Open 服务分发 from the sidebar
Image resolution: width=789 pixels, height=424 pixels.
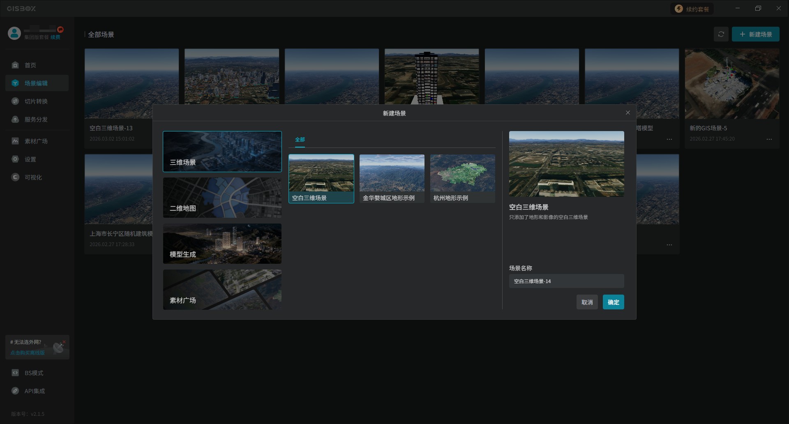pos(15,120)
